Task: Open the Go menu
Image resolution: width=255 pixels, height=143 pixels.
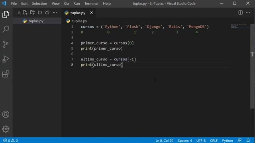Action: click(x=67, y=4)
